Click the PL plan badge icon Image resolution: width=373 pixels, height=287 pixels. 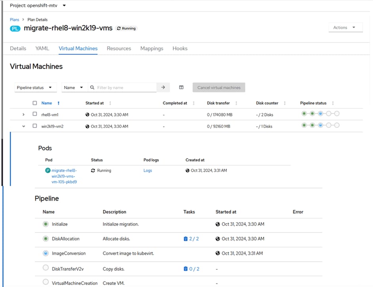pos(15,29)
